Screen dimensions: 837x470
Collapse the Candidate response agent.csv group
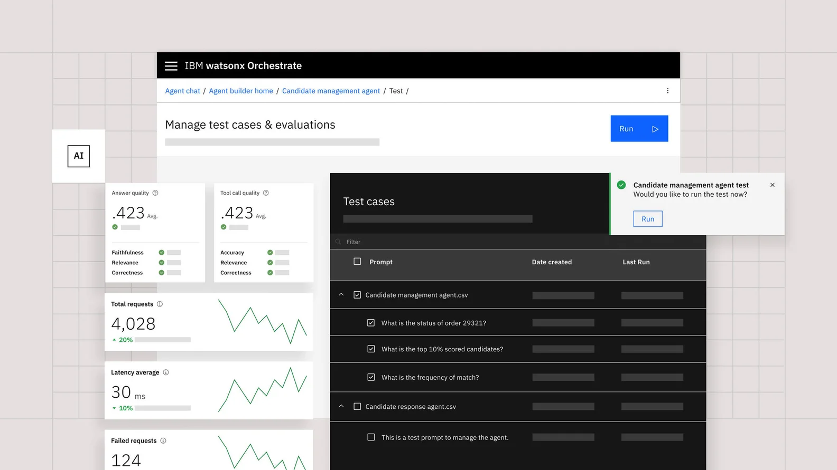[x=341, y=406]
